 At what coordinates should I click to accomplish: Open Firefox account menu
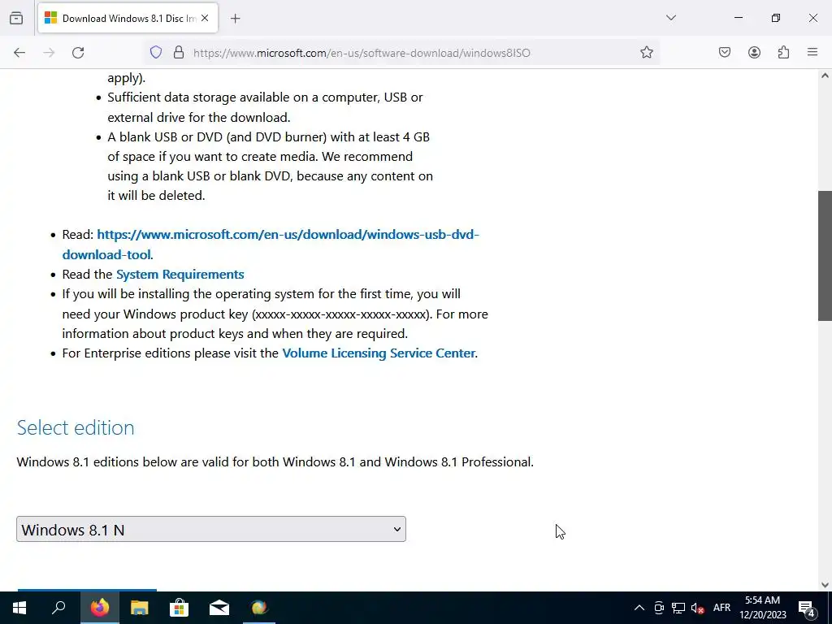(754, 53)
